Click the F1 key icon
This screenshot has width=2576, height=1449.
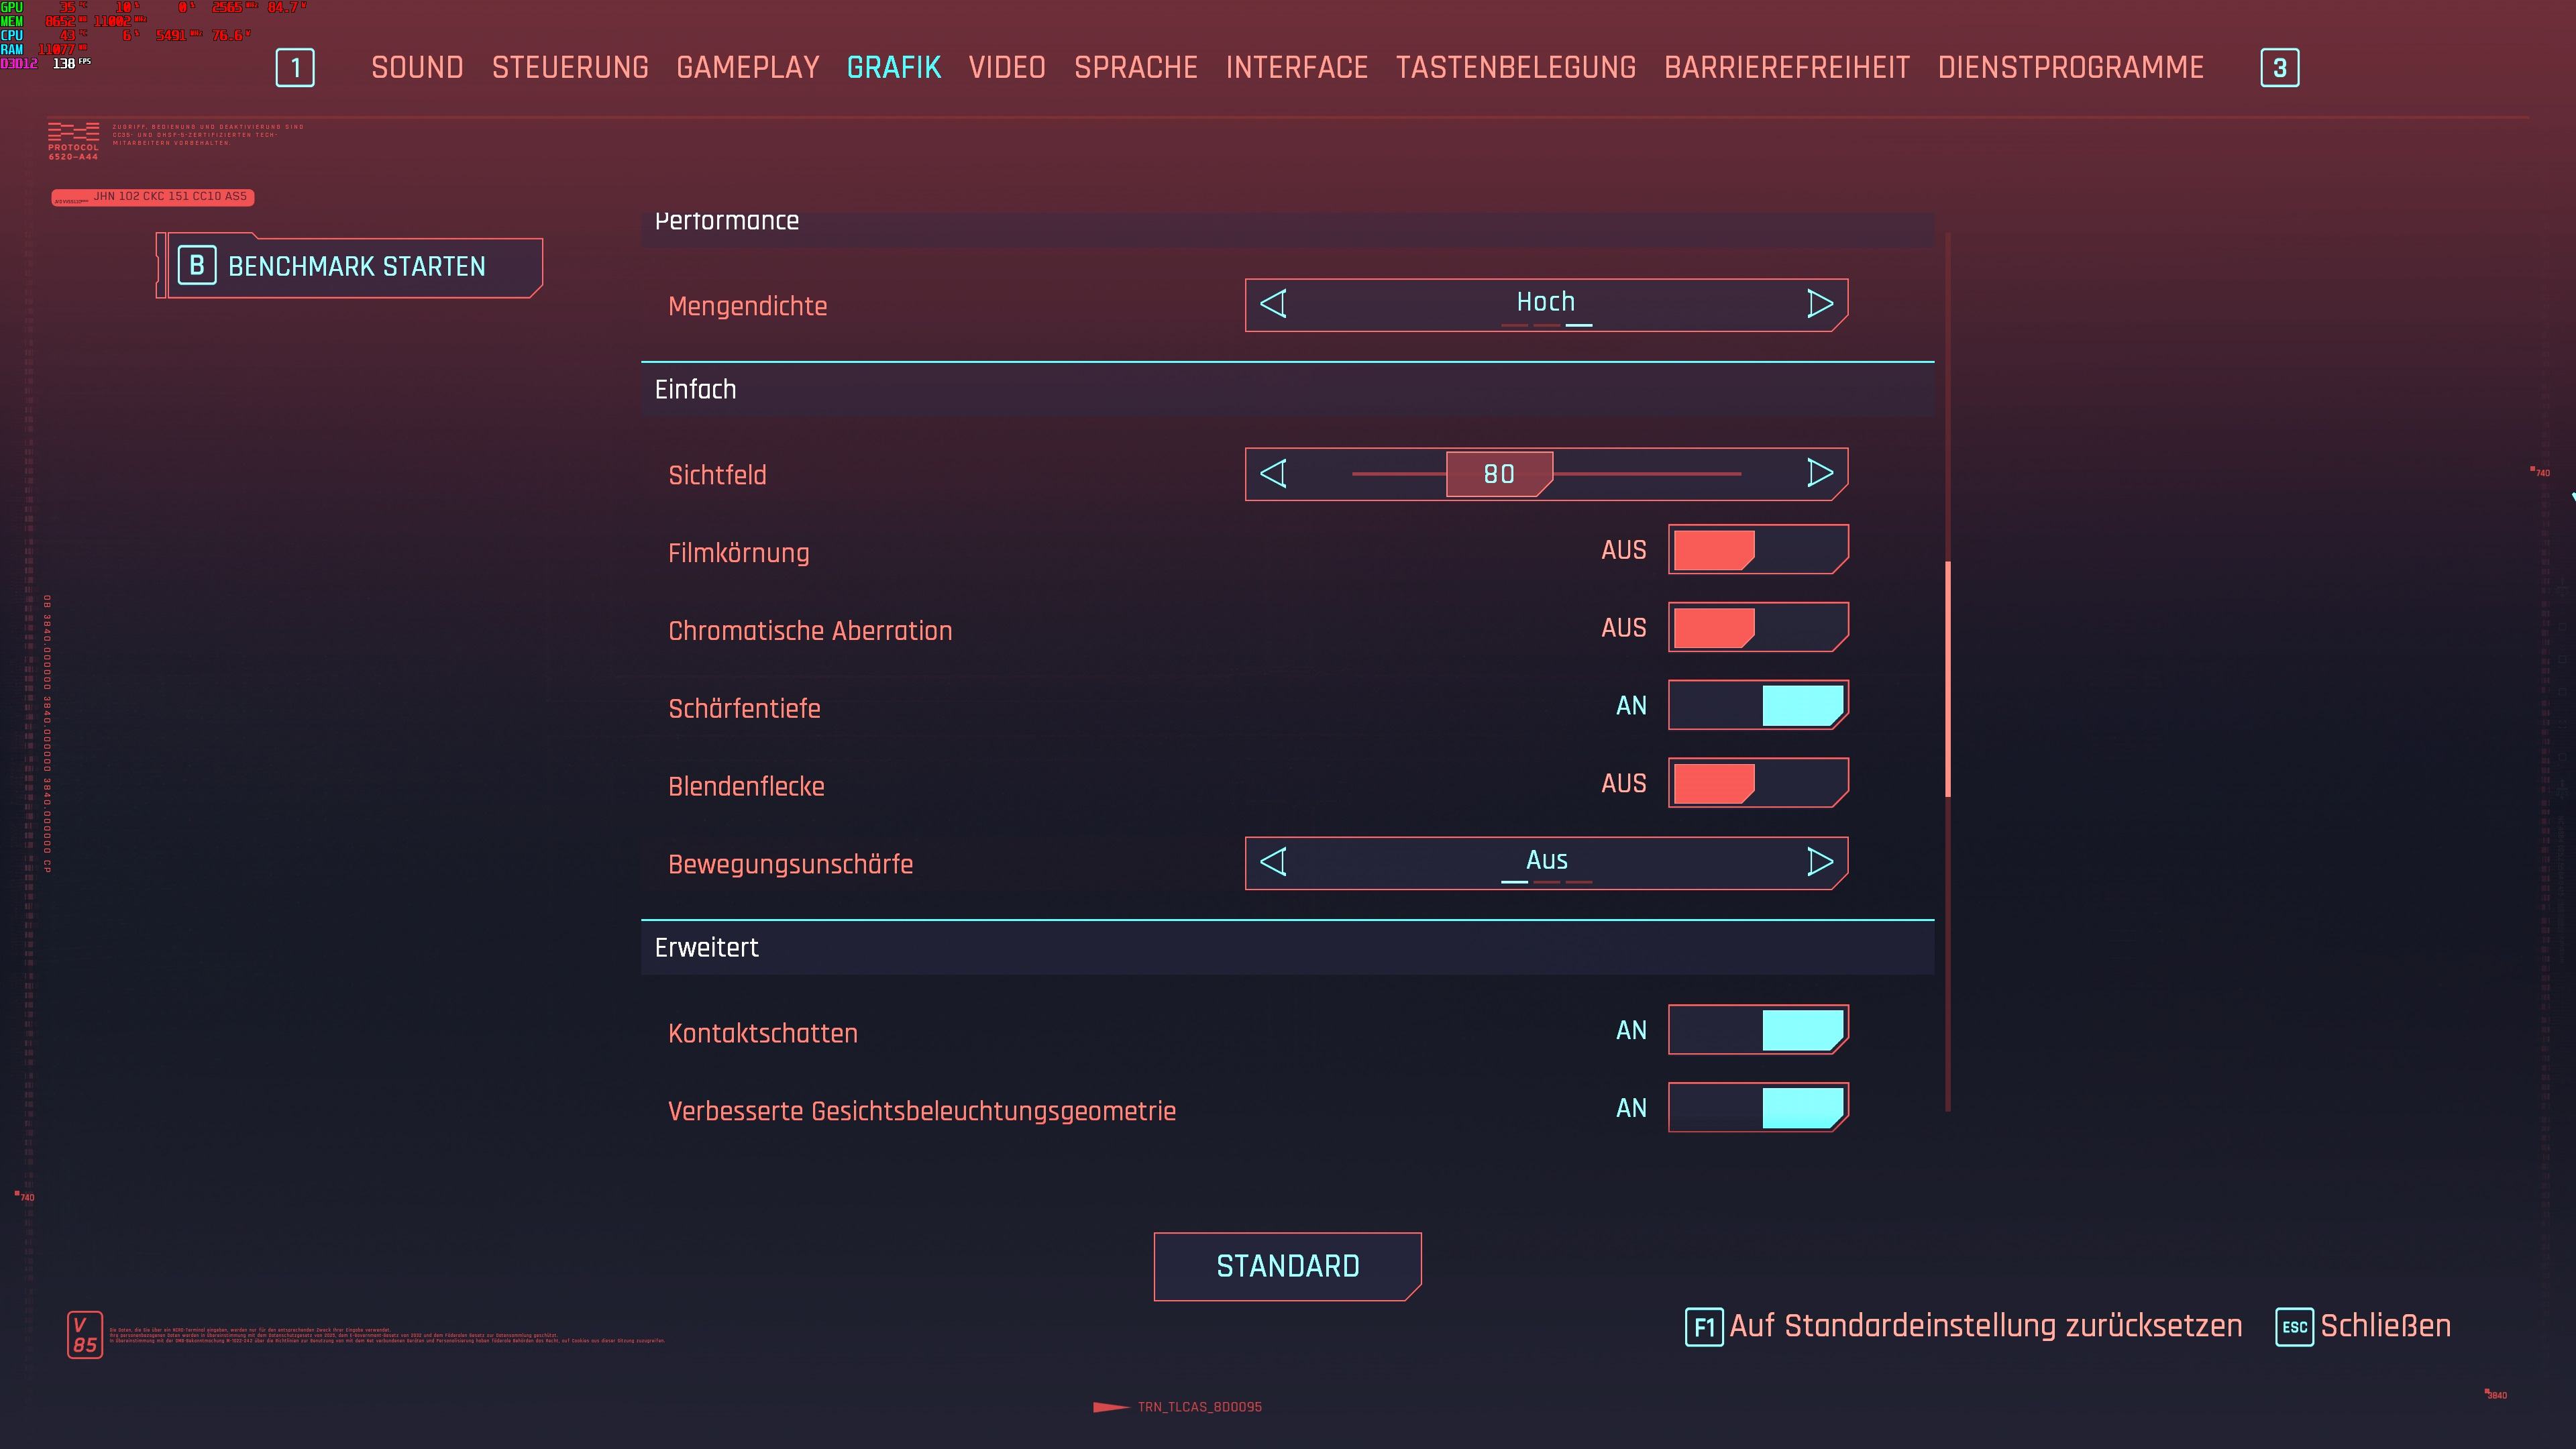[x=1704, y=1327]
